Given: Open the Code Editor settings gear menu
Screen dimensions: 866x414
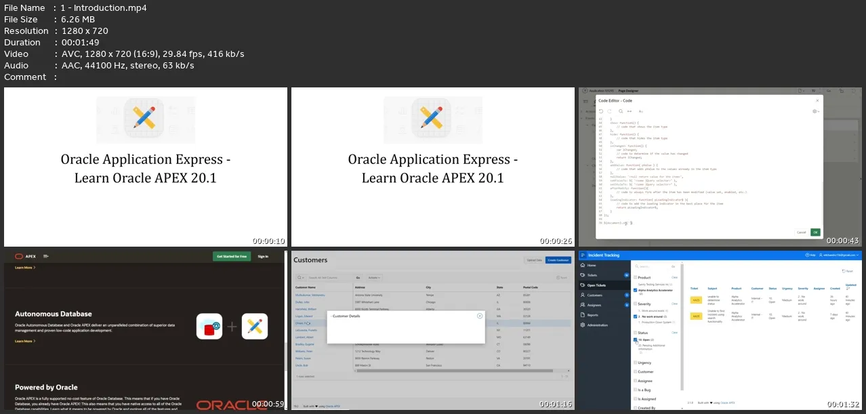Looking at the screenshot, I should tap(816, 111).
